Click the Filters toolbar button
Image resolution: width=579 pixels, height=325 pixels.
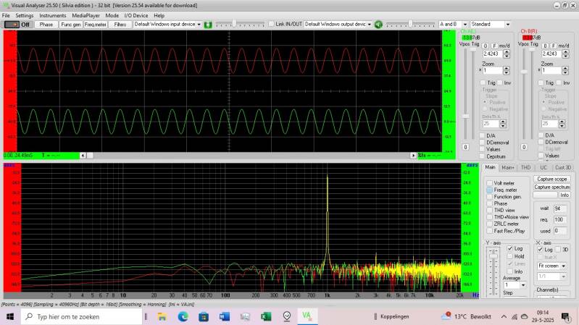click(120, 24)
